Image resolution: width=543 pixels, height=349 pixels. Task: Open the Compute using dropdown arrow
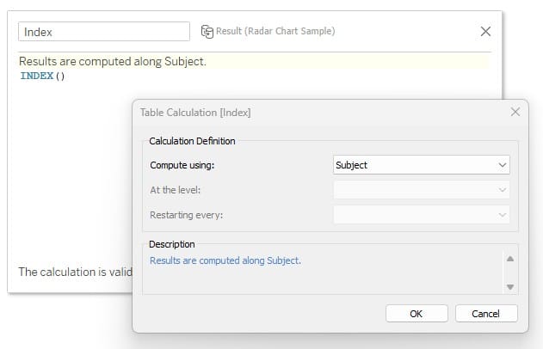[x=503, y=165]
